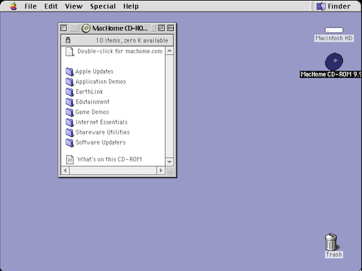Open the Special menu
The width and height of the screenshot is (362, 271).
(103, 6)
